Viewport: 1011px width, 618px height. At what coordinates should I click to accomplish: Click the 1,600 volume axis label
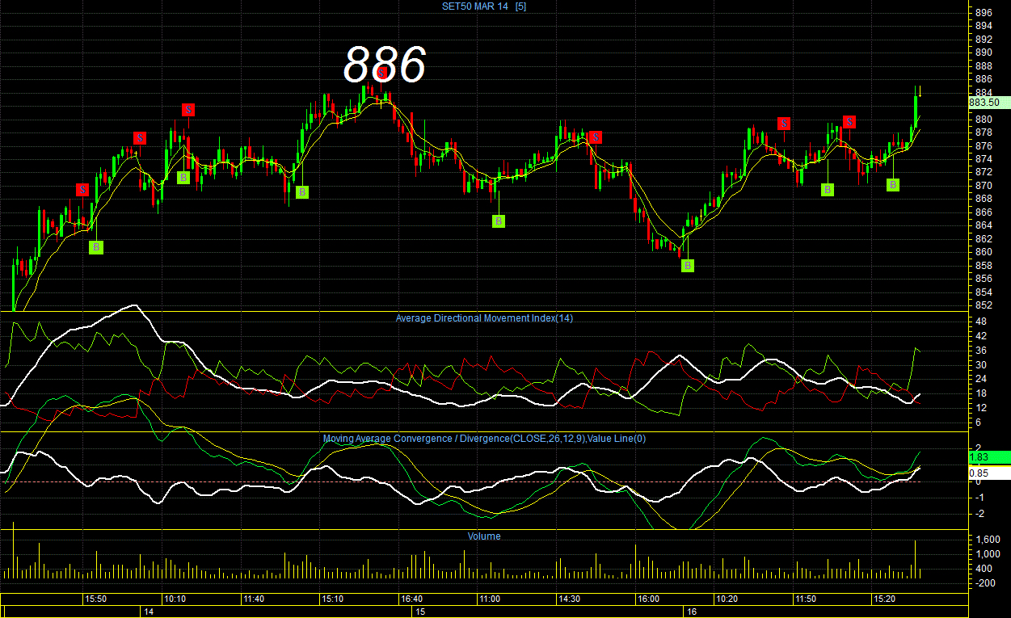point(987,540)
